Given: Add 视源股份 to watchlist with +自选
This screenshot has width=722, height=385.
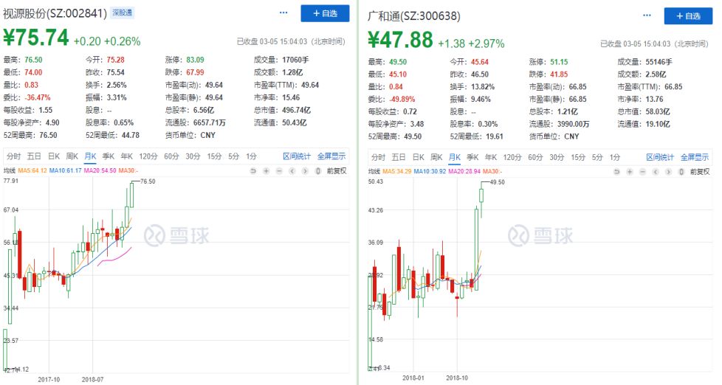Looking at the screenshot, I should pos(325,13).
